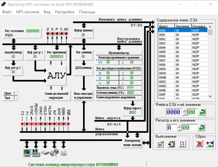Screen dimensions: 218x167
Task: Click the AC flag LED indicator
Action: (66, 33)
